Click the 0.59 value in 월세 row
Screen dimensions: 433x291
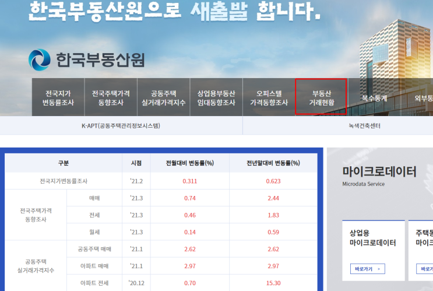point(273,232)
